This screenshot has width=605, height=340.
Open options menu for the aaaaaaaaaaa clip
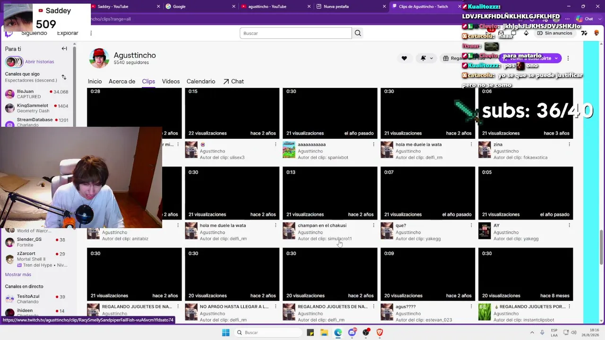click(373, 144)
